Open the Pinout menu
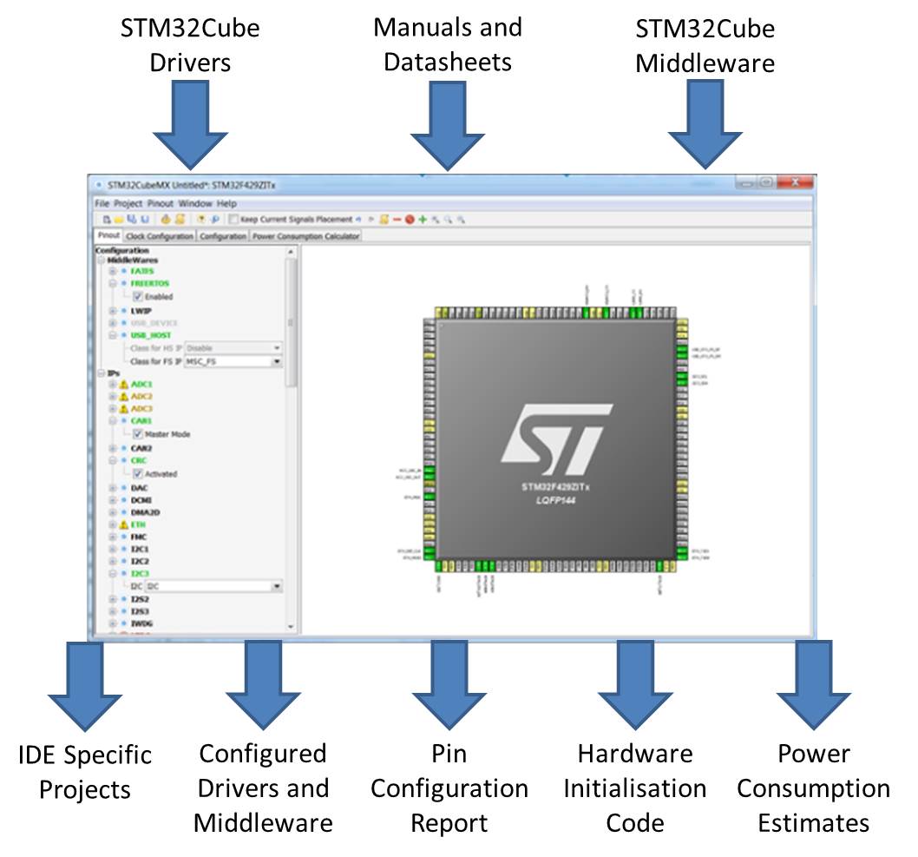This screenshot has height=857, width=918. coord(161,203)
